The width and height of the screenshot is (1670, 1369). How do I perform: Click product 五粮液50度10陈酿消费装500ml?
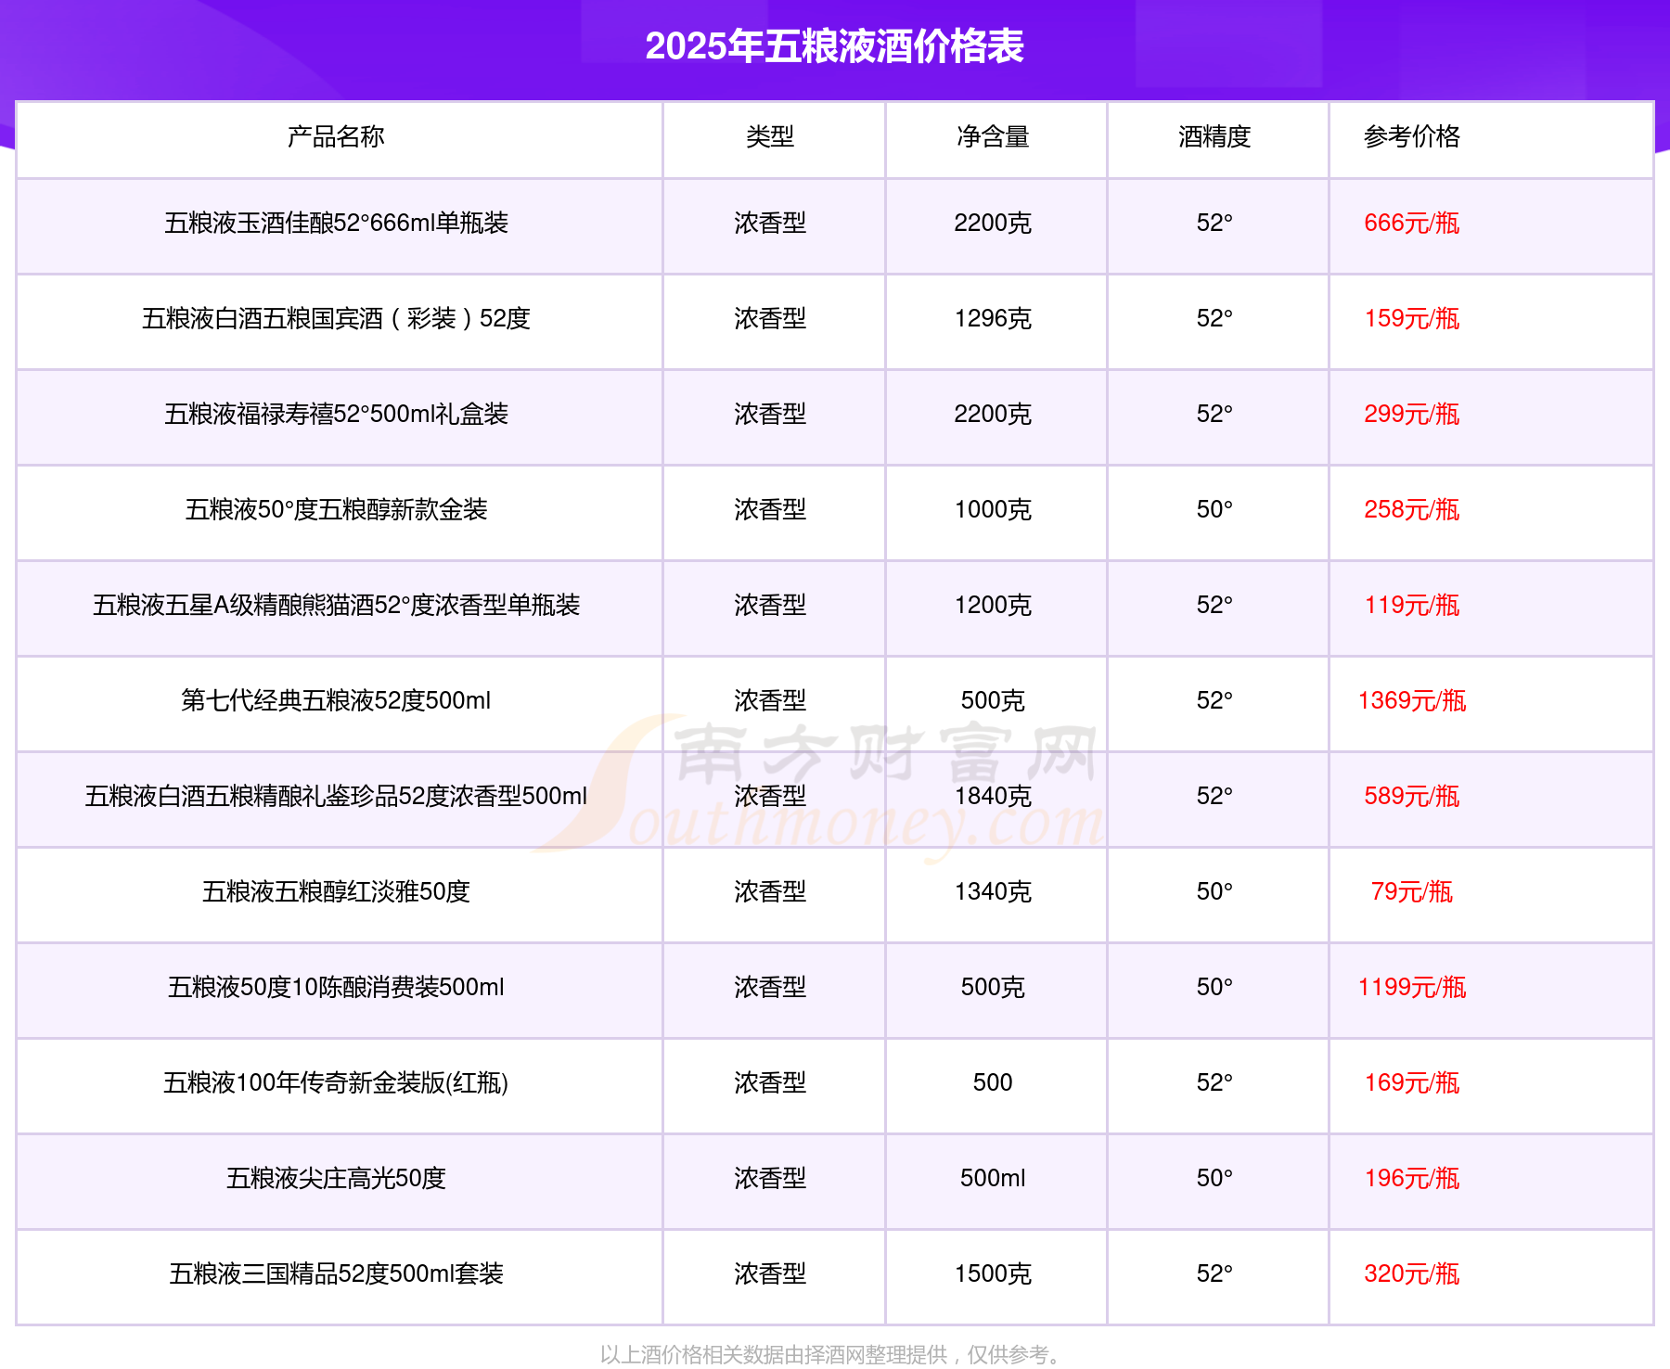[336, 987]
